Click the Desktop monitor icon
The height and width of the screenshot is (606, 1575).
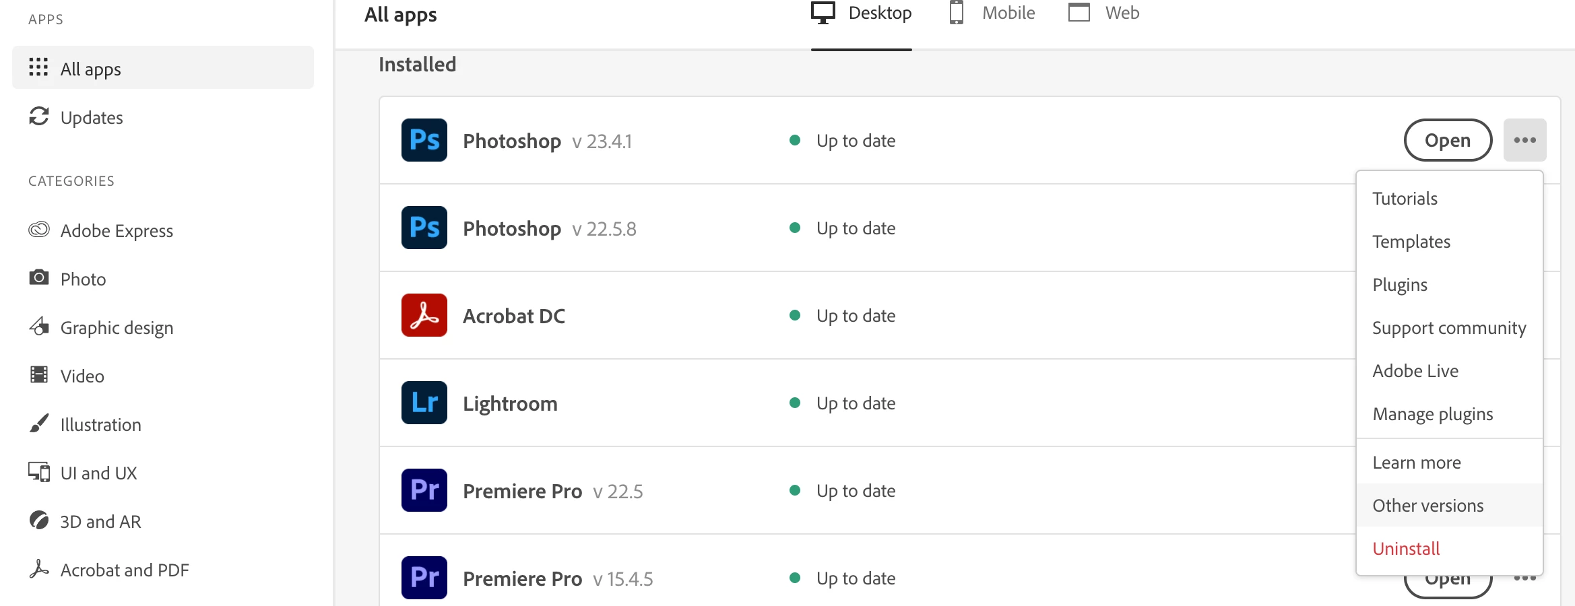pos(823,13)
